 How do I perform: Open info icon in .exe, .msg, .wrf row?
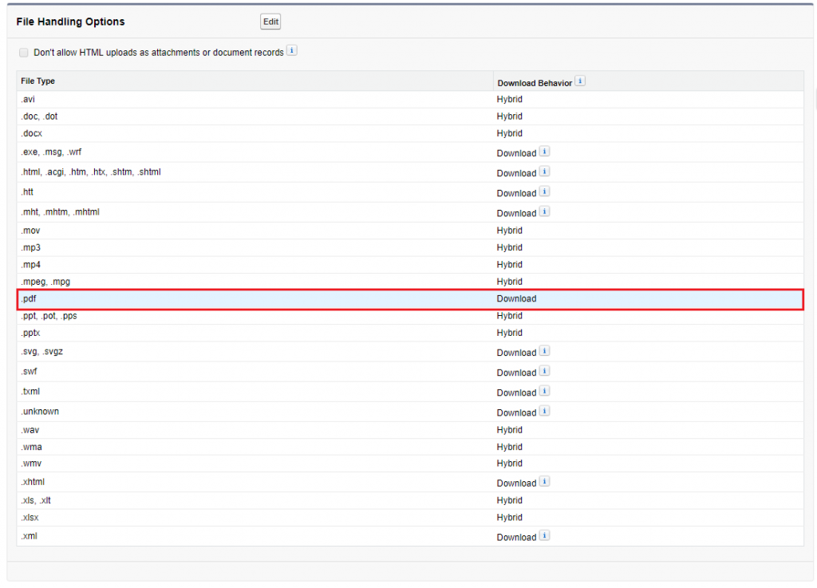click(544, 152)
